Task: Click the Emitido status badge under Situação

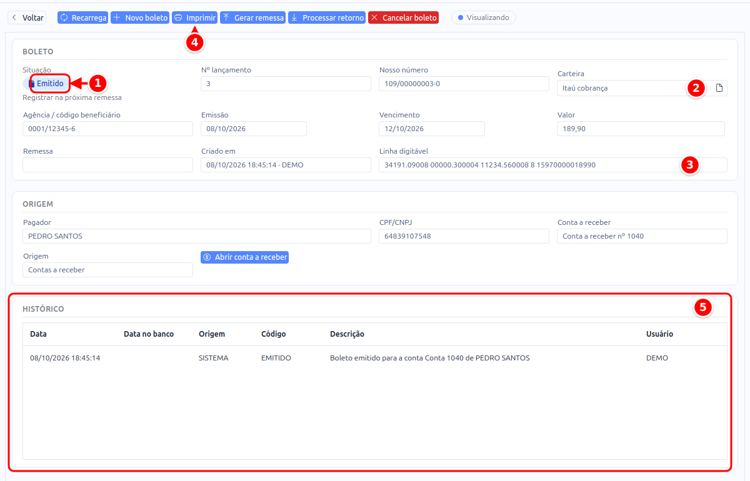Action: coord(46,83)
